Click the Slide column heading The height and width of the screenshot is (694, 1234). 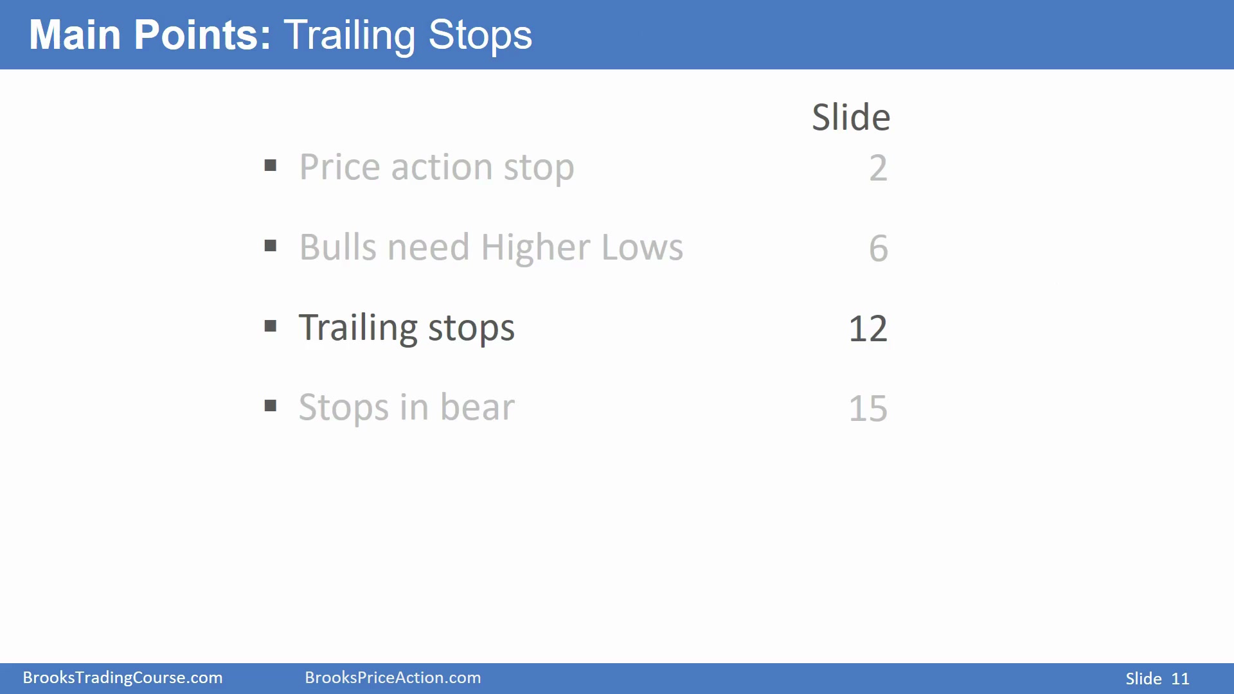(x=851, y=117)
